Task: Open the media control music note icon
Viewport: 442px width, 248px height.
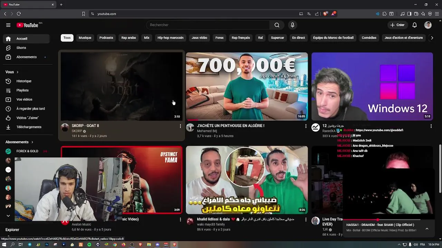Action: tap(402, 14)
